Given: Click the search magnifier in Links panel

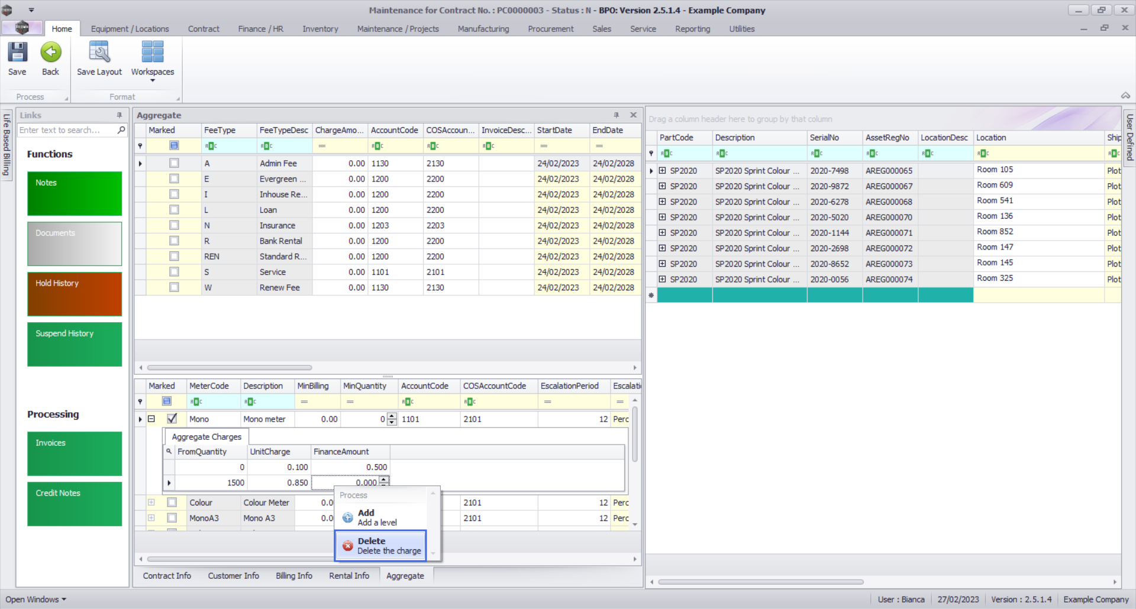Looking at the screenshot, I should (x=121, y=130).
